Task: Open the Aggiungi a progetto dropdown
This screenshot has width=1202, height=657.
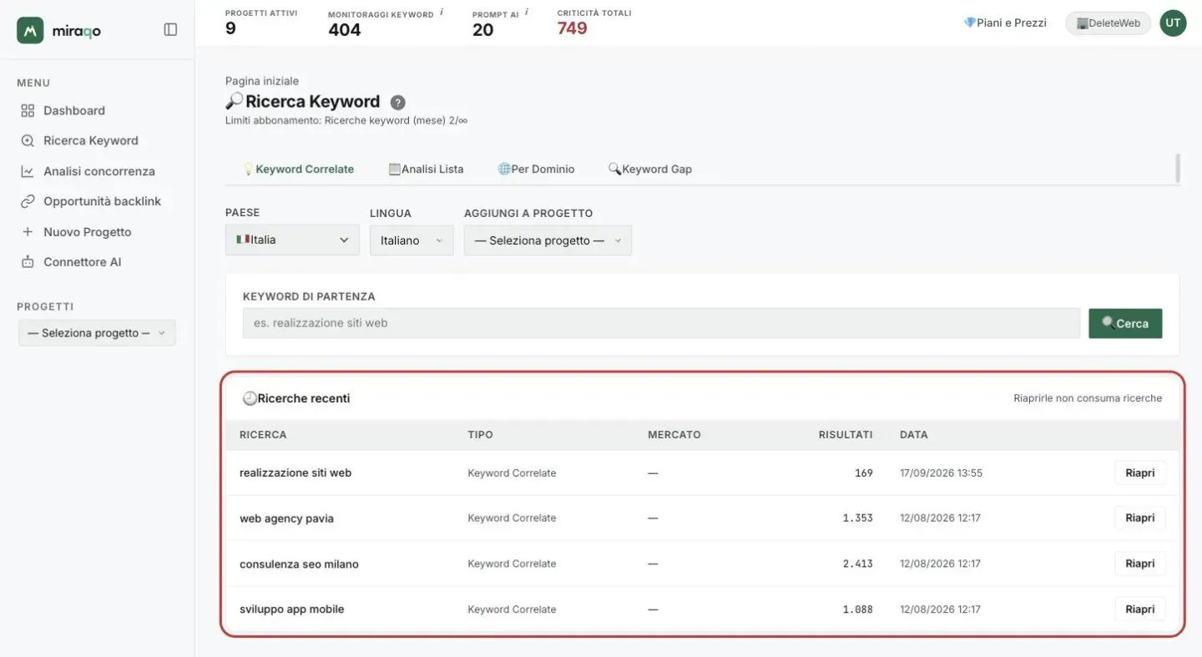Action: click(548, 240)
